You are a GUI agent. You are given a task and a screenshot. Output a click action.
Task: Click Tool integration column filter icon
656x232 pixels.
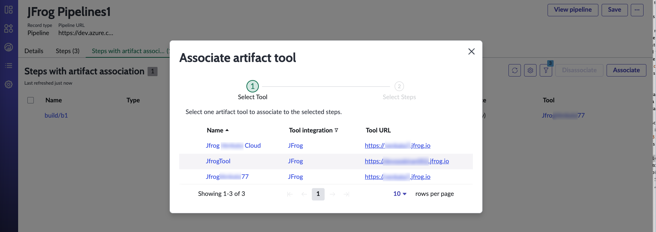pos(336,130)
